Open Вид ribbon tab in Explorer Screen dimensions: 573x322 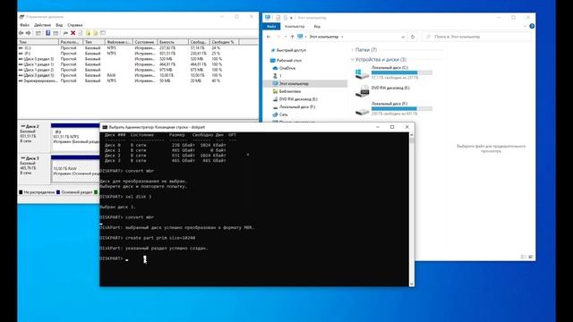point(317,26)
